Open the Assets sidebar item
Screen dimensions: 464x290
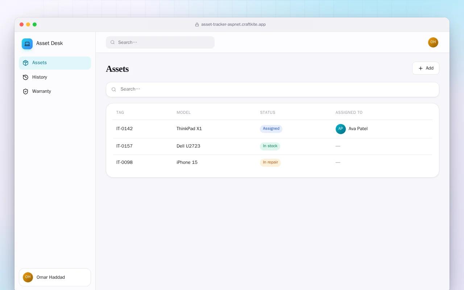pyautogui.click(x=55, y=63)
